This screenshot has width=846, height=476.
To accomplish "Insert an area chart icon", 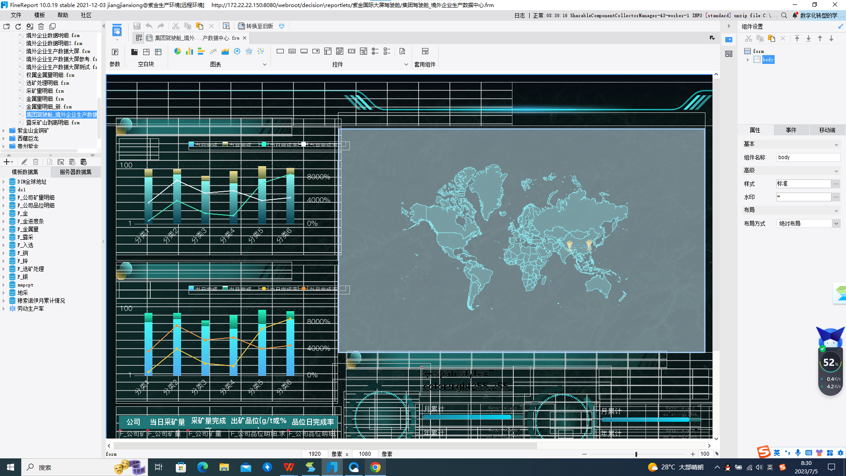I will tap(225, 51).
